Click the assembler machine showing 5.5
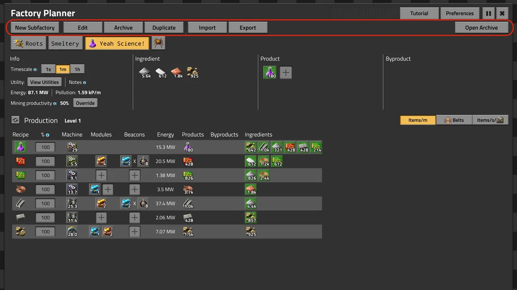 72,161
